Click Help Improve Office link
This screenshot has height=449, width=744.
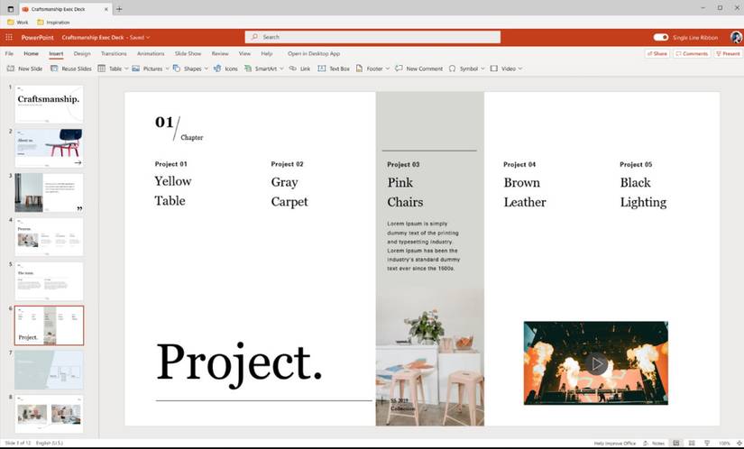click(x=614, y=443)
